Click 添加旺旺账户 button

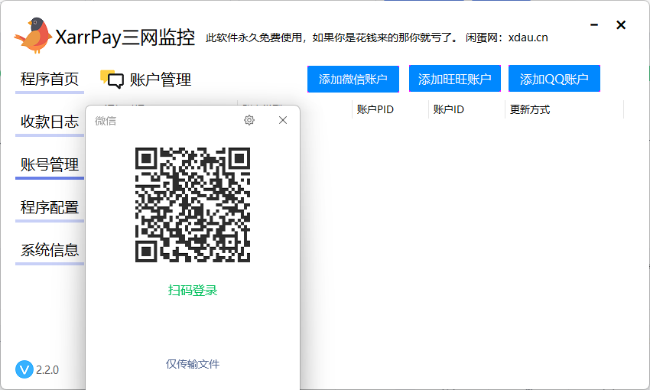(455, 79)
